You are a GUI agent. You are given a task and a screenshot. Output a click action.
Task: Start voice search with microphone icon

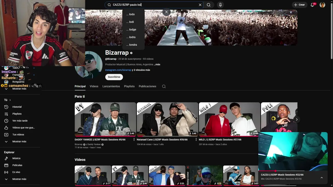coord(220,5)
